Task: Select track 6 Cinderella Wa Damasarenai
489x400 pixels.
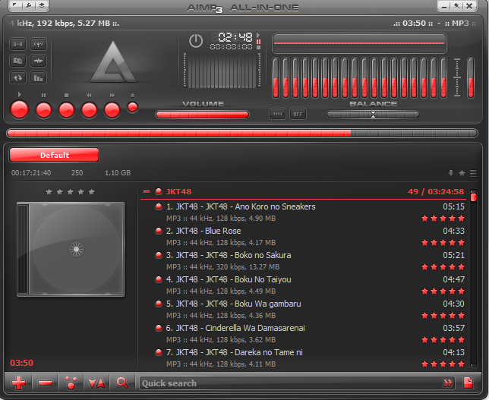Action: tap(303, 334)
